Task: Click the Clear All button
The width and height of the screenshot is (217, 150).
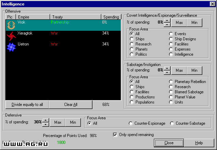Action: (x=71, y=105)
